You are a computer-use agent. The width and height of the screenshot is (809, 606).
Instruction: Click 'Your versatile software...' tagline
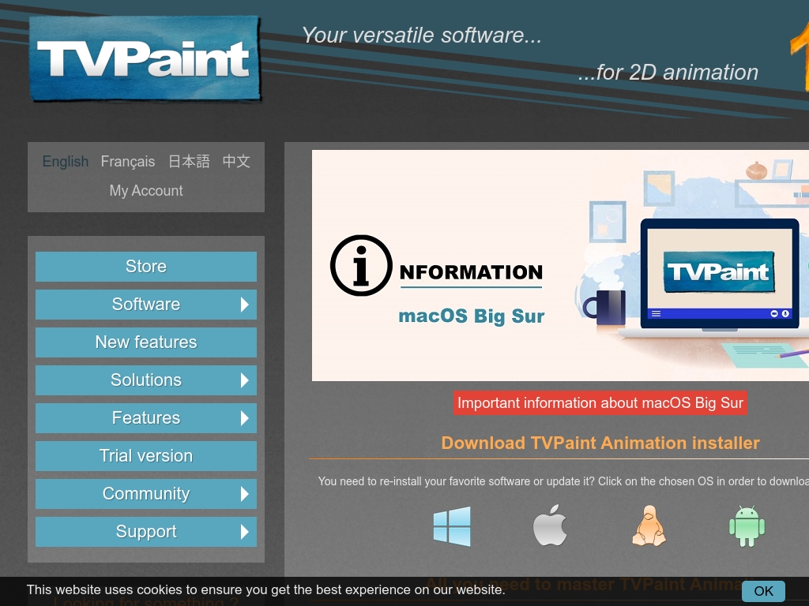[x=422, y=36]
